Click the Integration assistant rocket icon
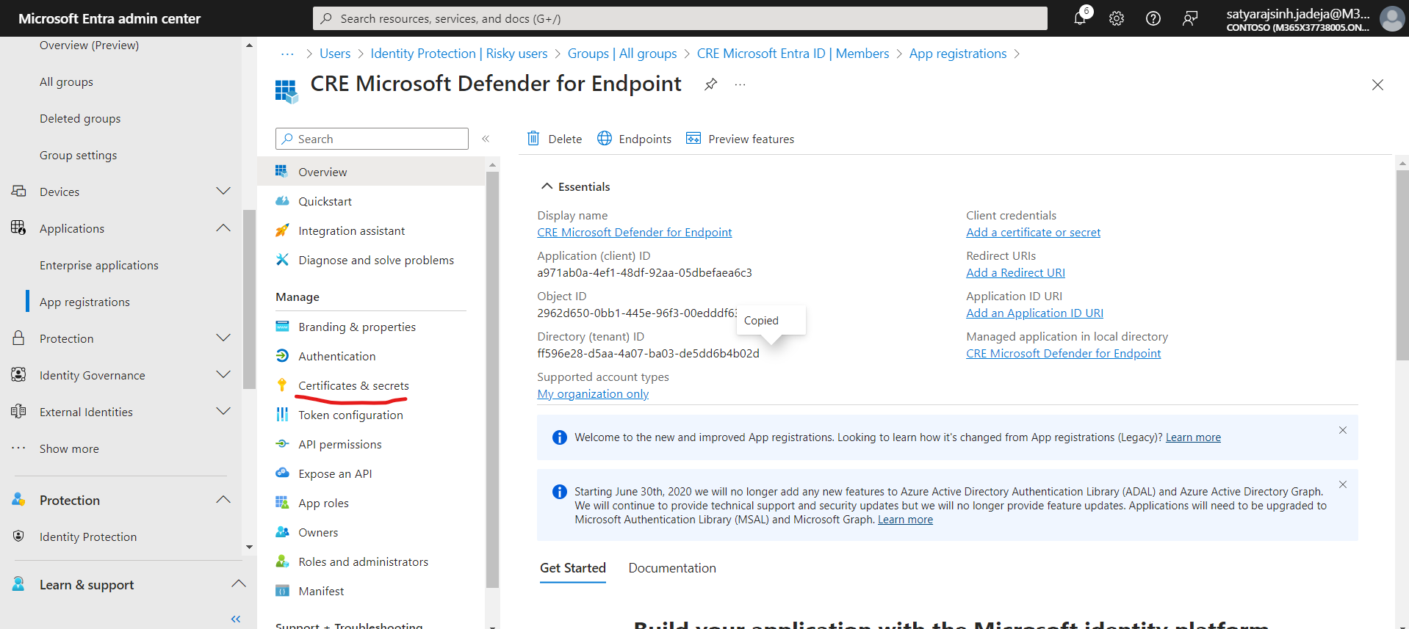The width and height of the screenshot is (1409, 629). click(282, 230)
